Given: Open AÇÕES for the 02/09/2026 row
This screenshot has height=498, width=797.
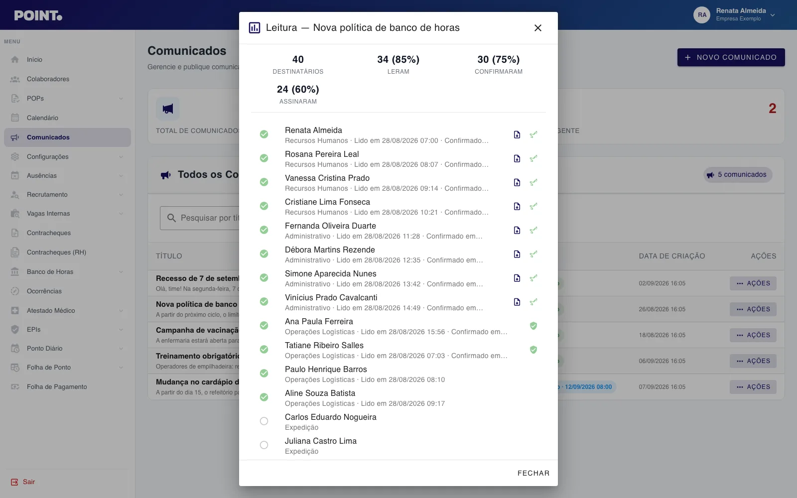Looking at the screenshot, I should [x=753, y=283].
